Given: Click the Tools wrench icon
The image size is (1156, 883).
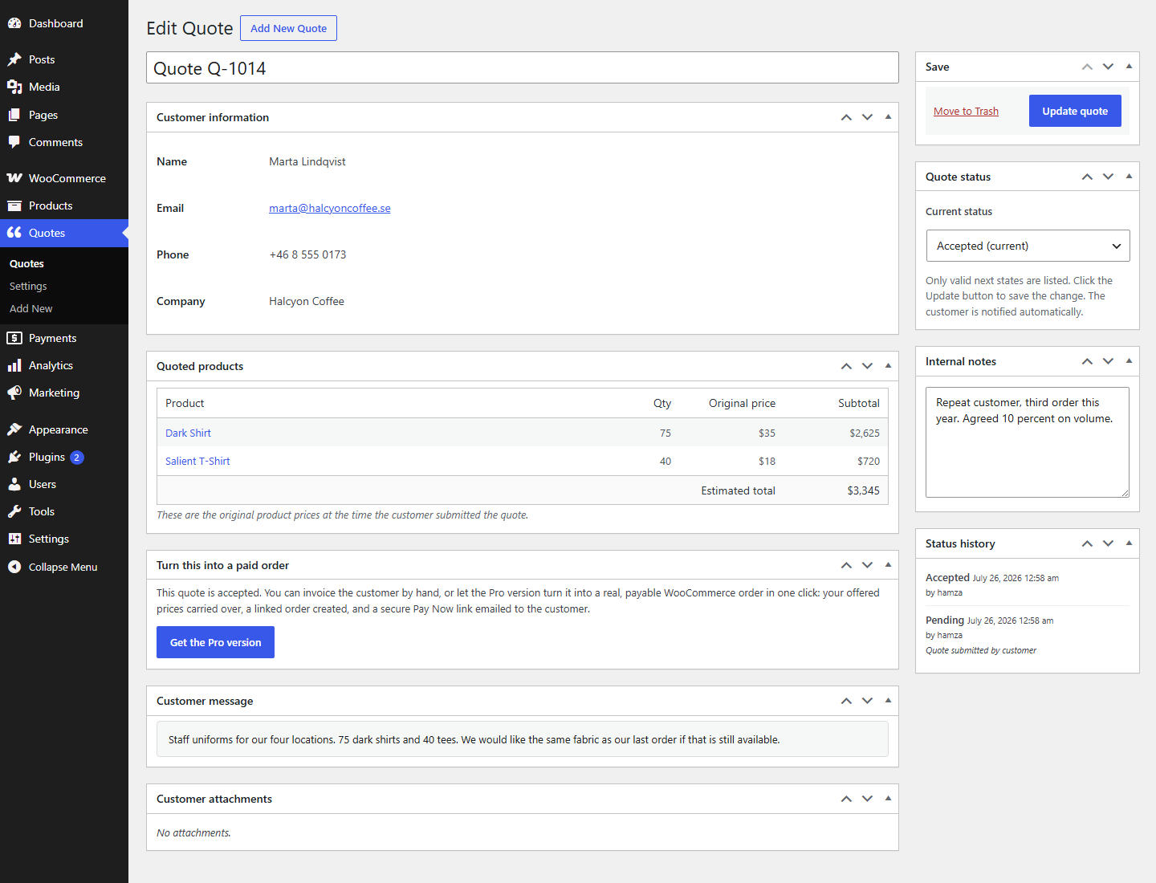Looking at the screenshot, I should [x=14, y=511].
